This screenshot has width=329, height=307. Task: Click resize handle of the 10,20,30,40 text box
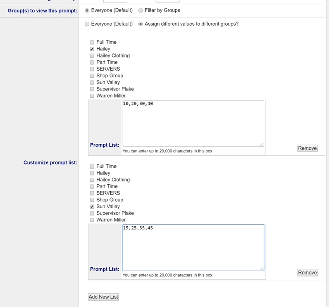click(x=262, y=144)
